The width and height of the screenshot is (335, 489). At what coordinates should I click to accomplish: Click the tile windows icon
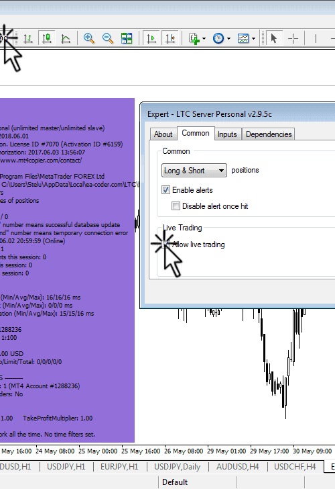127,38
